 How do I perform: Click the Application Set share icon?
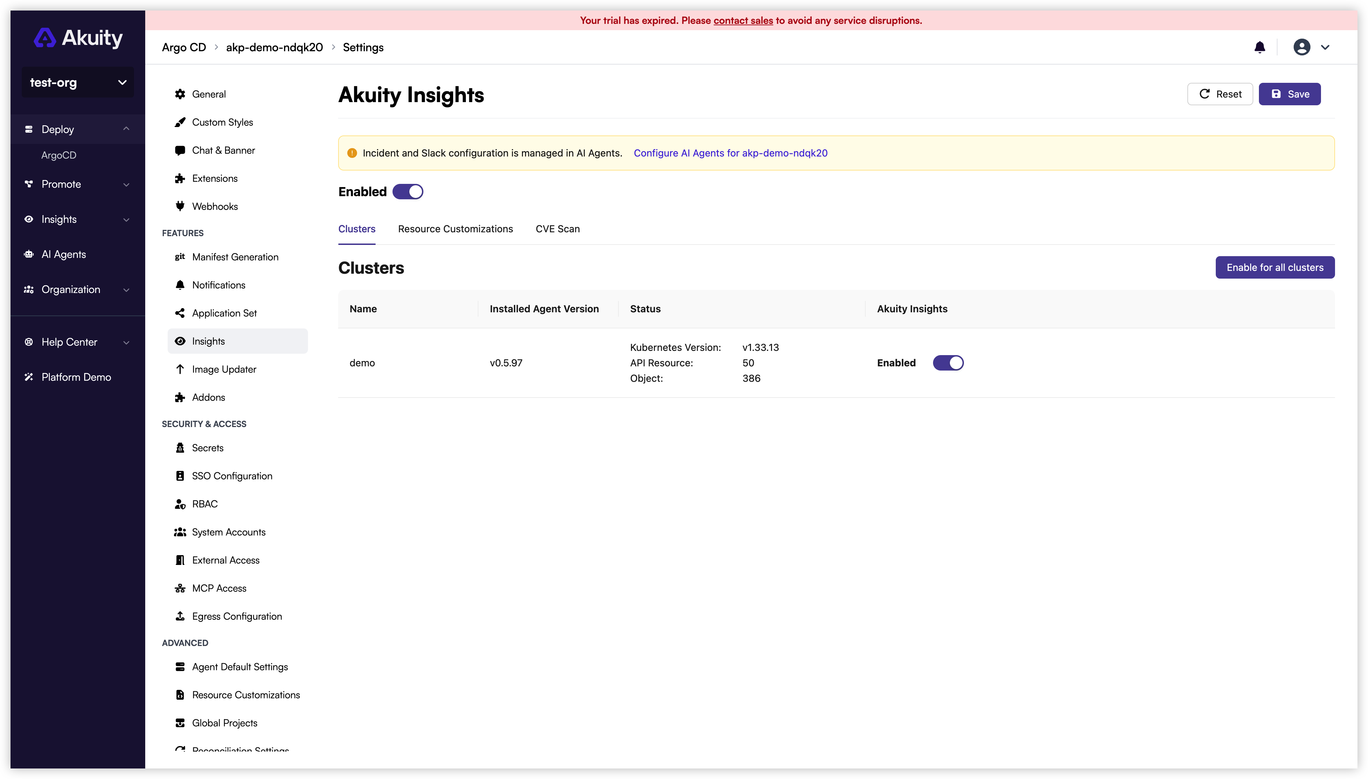(x=180, y=313)
